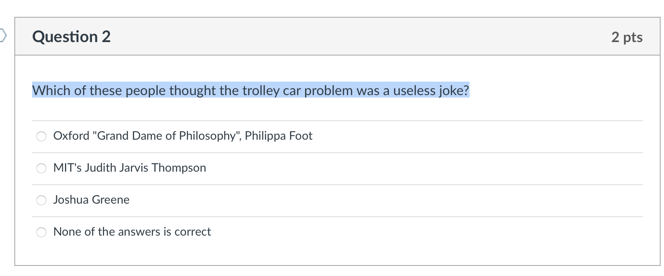
Task: Click the 'None of the answers is correct' label
Action: point(132,232)
